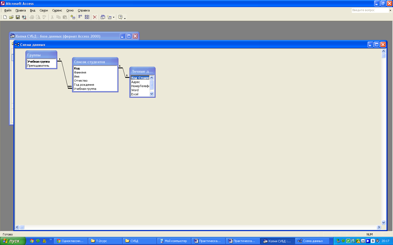Click the Microsoft Access Help icon

pos(120,17)
